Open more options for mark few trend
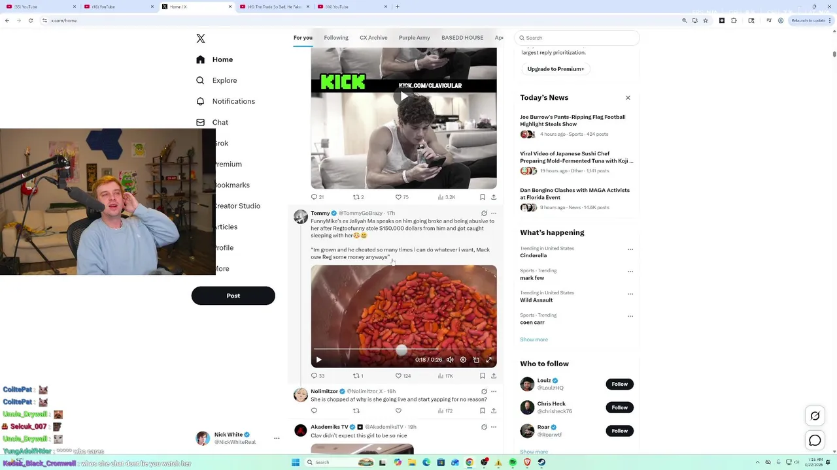 pyautogui.click(x=630, y=272)
